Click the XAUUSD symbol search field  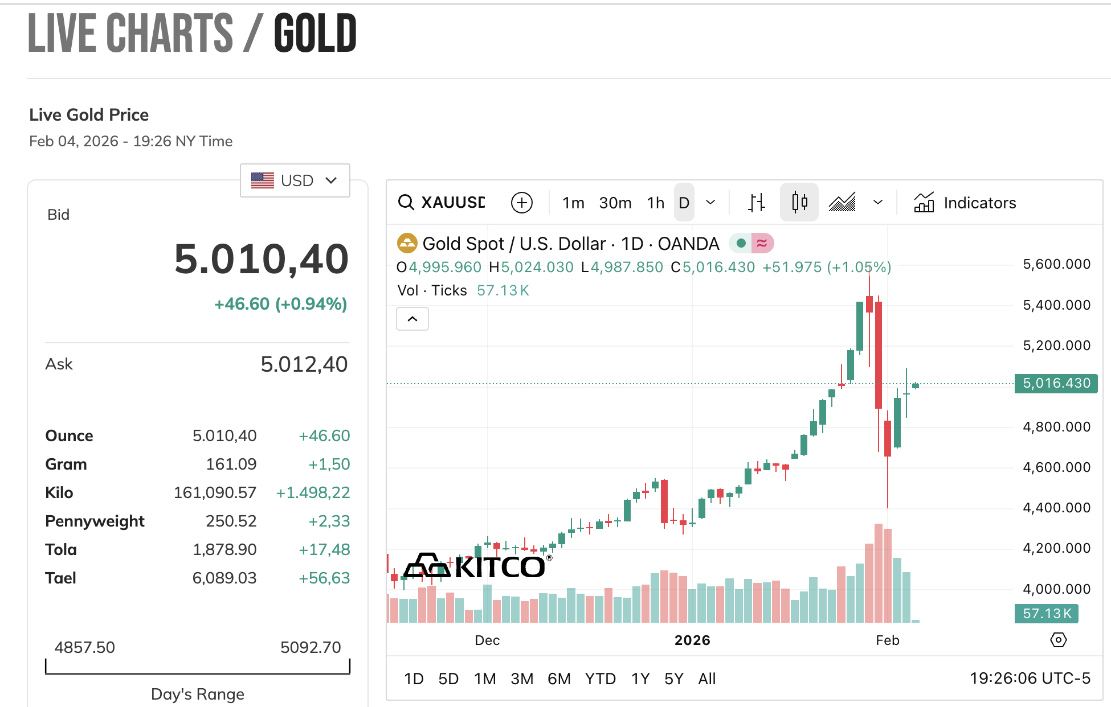click(453, 203)
